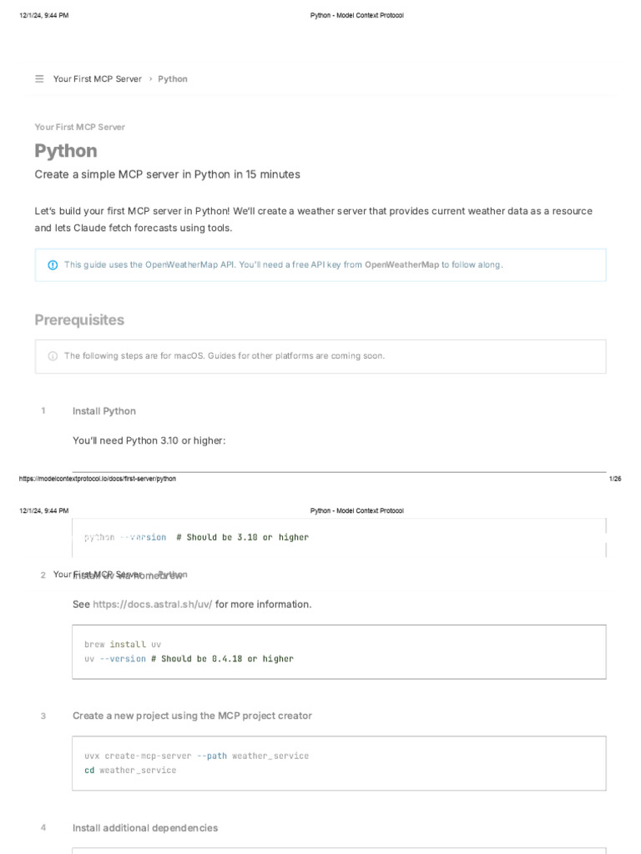This screenshot has height=854, width=641.
Task: Click the '1/26' page number indicator
Action: (x=615, y=479)
